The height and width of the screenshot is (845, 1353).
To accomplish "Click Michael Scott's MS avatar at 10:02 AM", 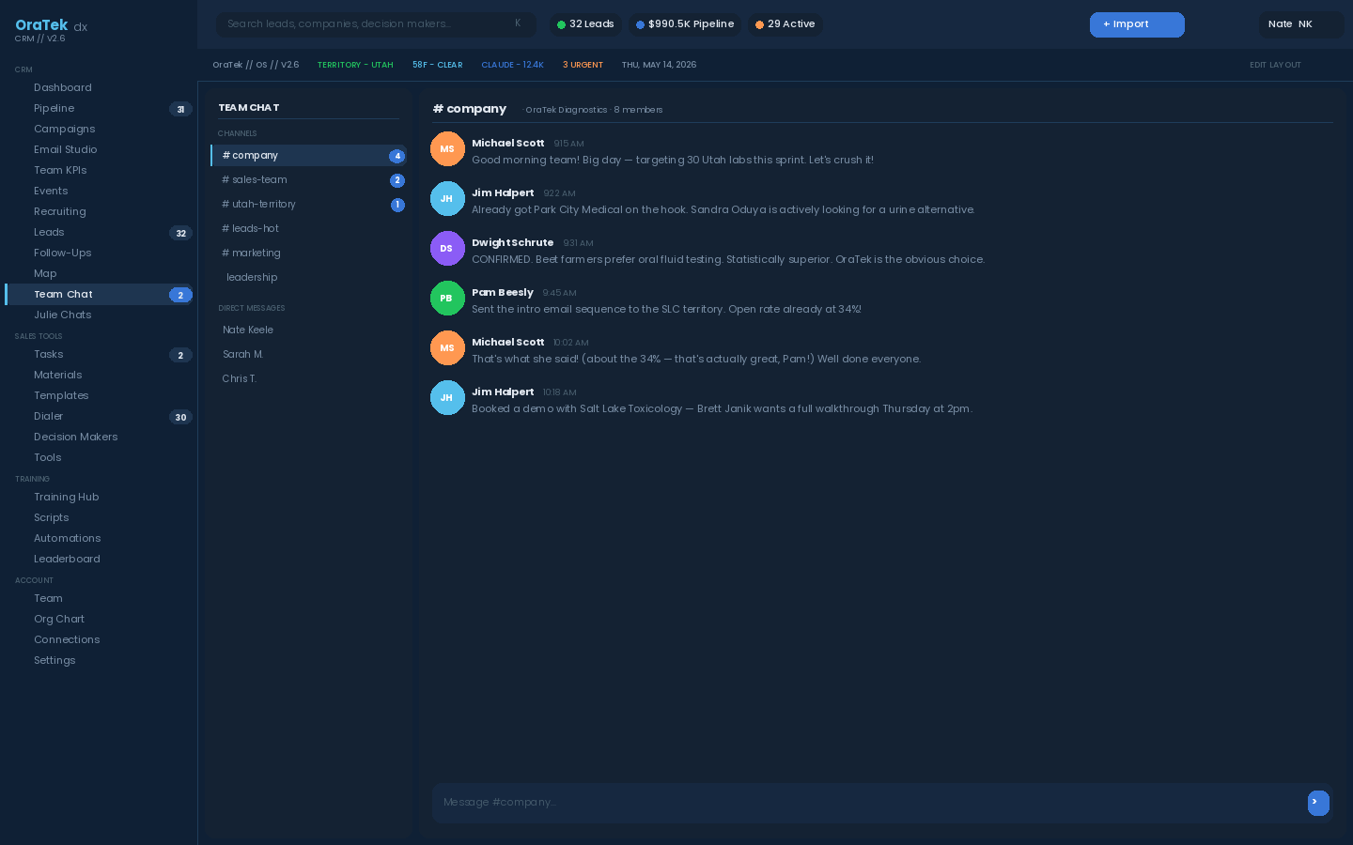I will (447, 348).
